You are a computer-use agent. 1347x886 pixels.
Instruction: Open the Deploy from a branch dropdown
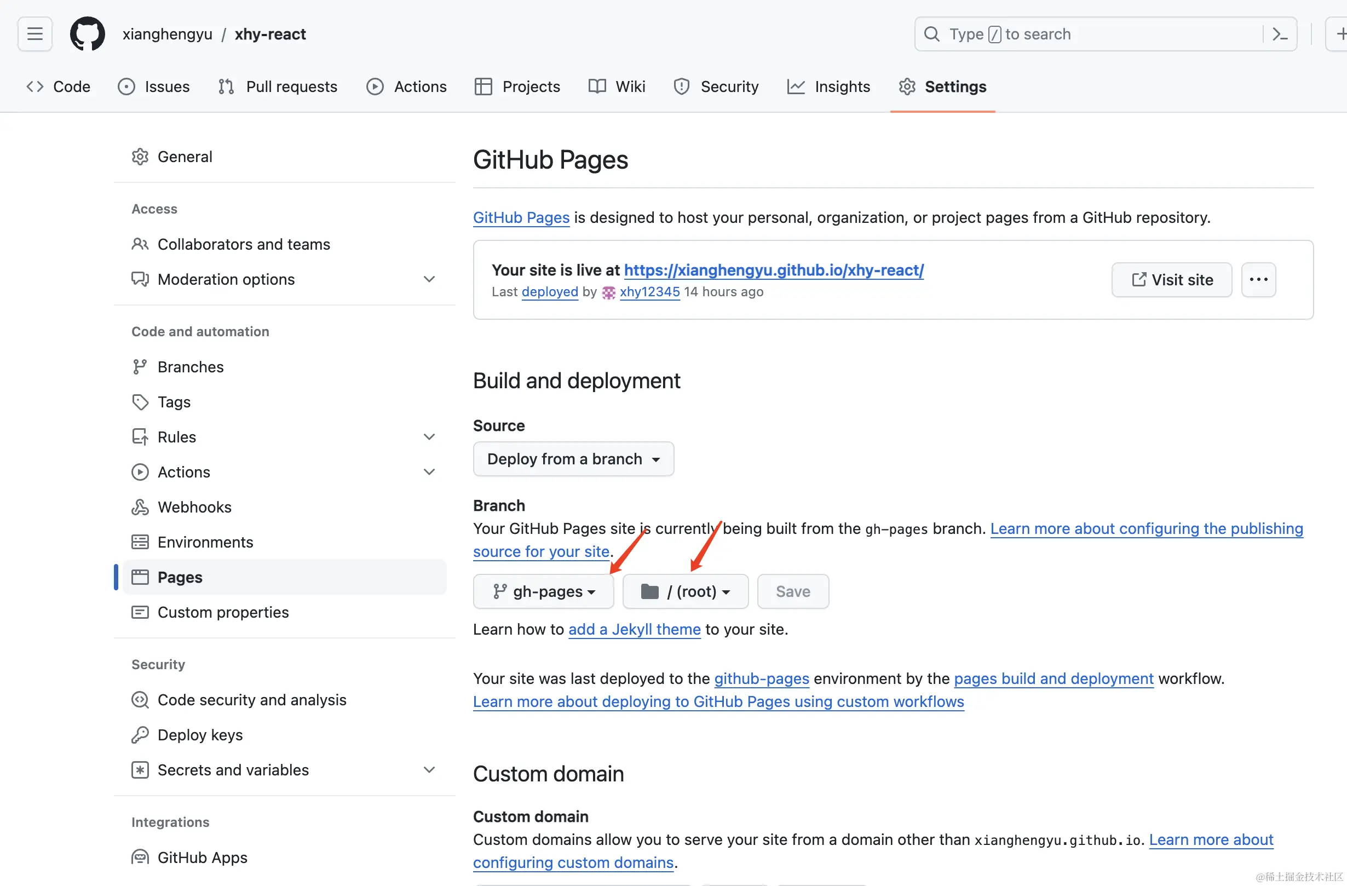point(573,459)
